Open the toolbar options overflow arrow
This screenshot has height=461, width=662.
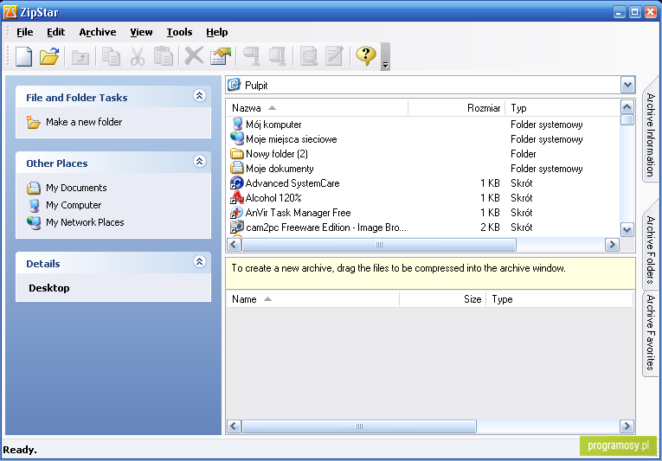click(385, 56)
